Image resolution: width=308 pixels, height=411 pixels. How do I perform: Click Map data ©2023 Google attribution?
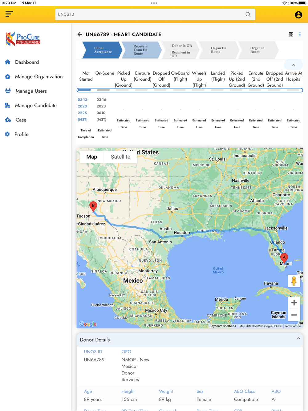[260, 326]
